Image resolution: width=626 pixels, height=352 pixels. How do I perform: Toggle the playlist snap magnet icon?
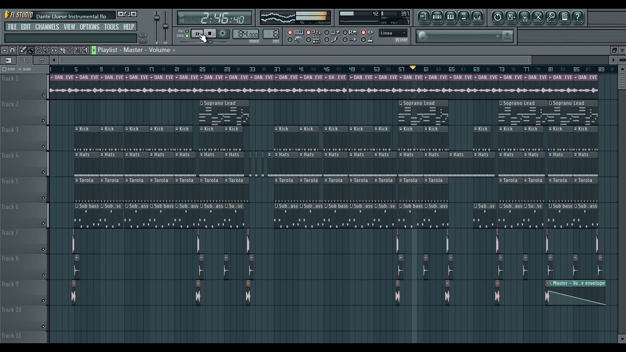12,50
